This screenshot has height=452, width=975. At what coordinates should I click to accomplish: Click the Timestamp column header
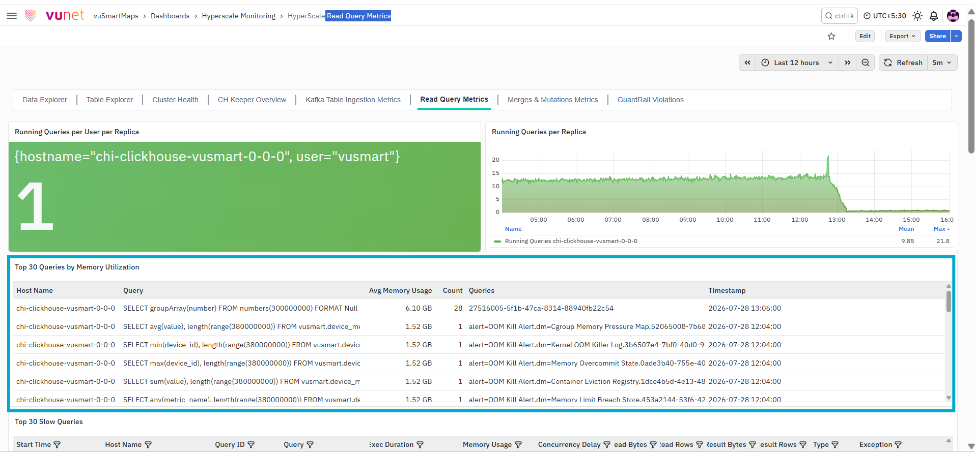click(x=727, y=290)
